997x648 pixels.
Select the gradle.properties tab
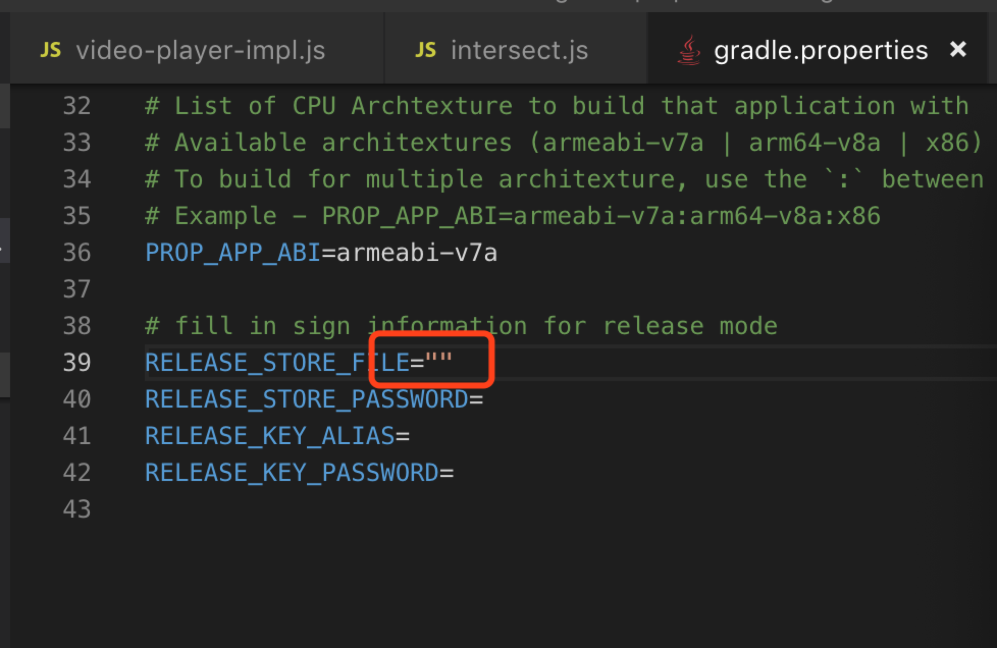pos(820,49)
